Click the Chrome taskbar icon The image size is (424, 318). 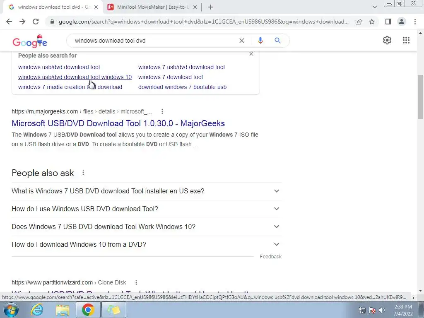click(x=88, y=310)
